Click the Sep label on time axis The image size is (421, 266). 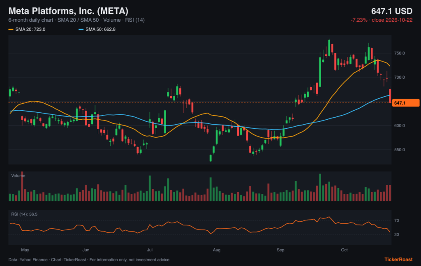pos(280,250)
